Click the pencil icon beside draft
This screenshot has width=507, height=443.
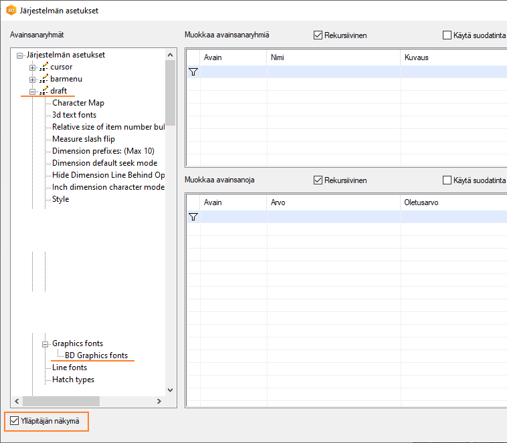point(44,91)
